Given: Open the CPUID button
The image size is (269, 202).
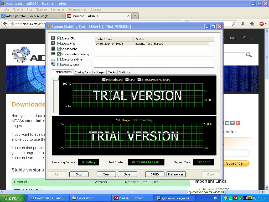Looking at the screenshot, I should tap(155, 174).
